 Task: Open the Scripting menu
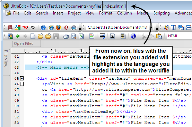click(x=162, y=13)
